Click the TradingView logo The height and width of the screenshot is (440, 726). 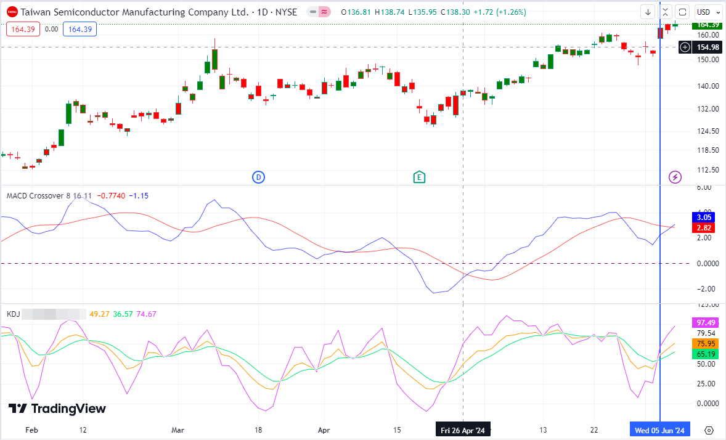57,409
